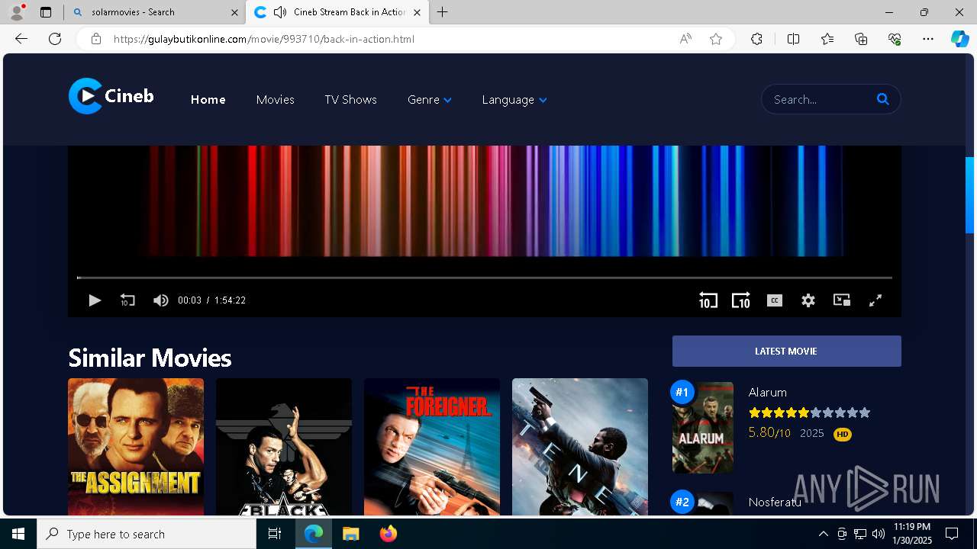Viewport: 977px width, 549px height.
Task: Open the Copilot sidebar
Action: (x=960, y=39)
